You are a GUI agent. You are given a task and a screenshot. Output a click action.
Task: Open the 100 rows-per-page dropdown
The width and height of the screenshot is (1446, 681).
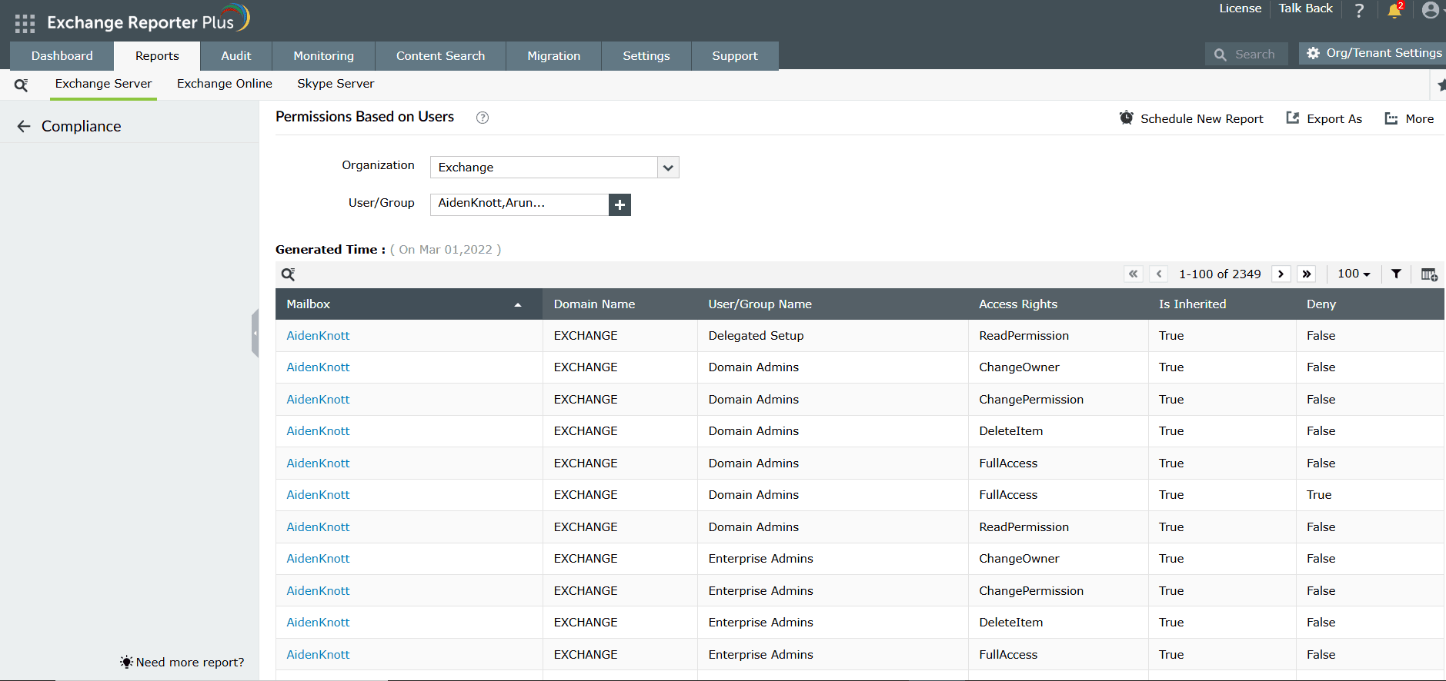tap(1354, 274)
